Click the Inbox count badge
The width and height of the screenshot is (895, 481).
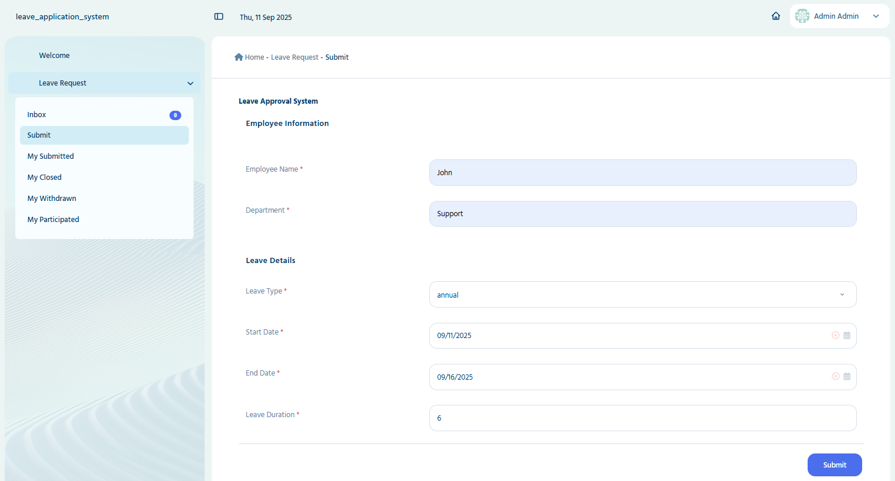(175, 115)
